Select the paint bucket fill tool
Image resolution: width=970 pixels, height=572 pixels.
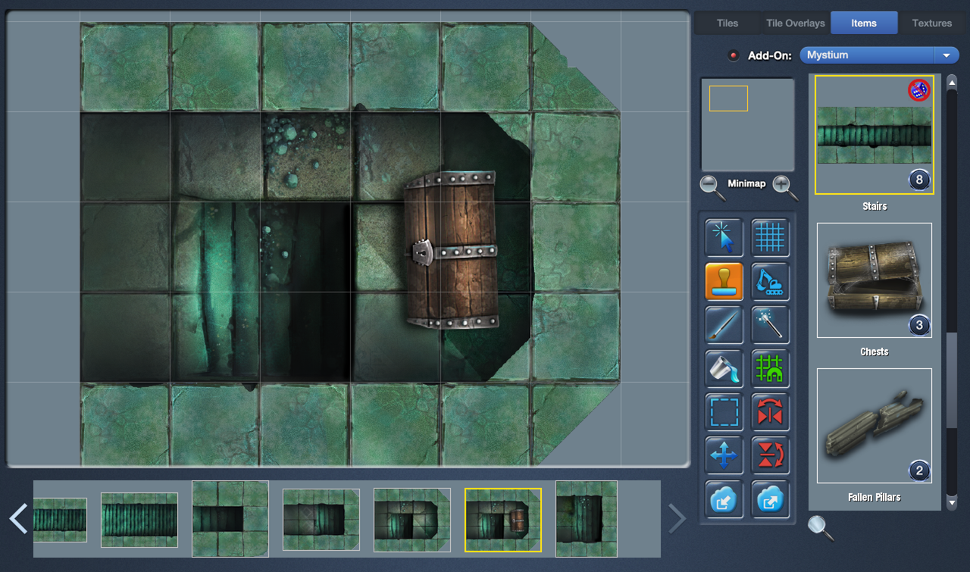click(724, 368)
